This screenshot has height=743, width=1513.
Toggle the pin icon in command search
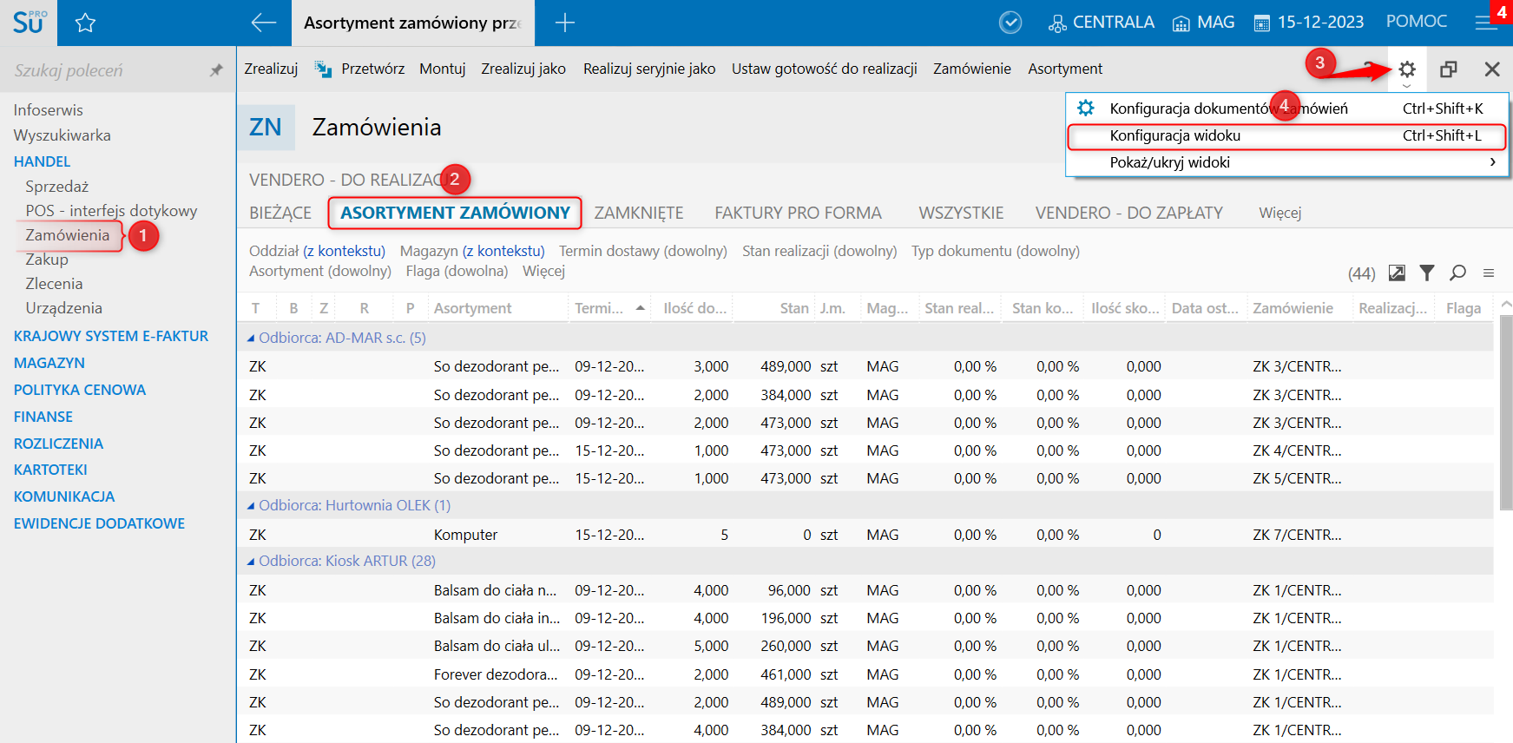216,70
